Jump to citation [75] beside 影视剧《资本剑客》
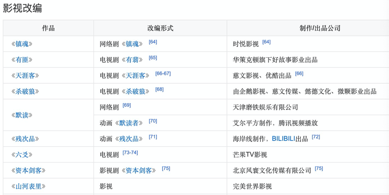Viewport: 389px width, 195px height. click(166, 169)
